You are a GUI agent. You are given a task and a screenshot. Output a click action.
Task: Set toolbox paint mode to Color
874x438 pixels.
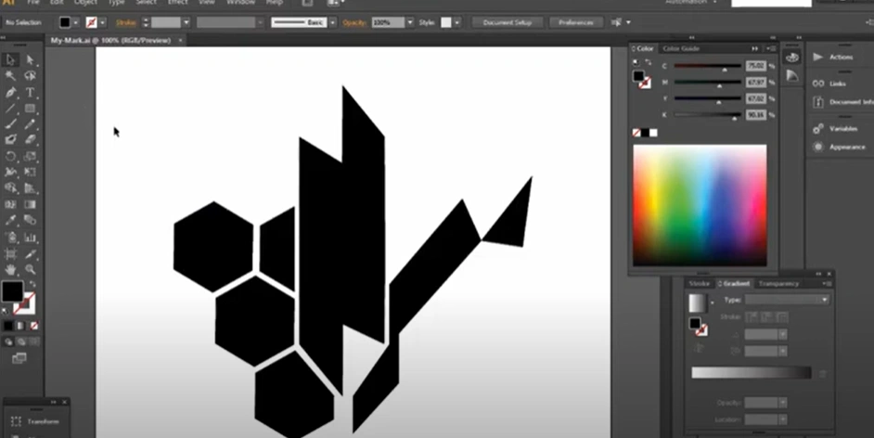point(8,326)
